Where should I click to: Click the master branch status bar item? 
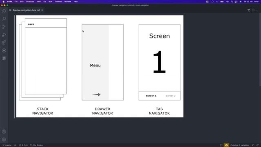pyautogui.click(x=7, y=145)
